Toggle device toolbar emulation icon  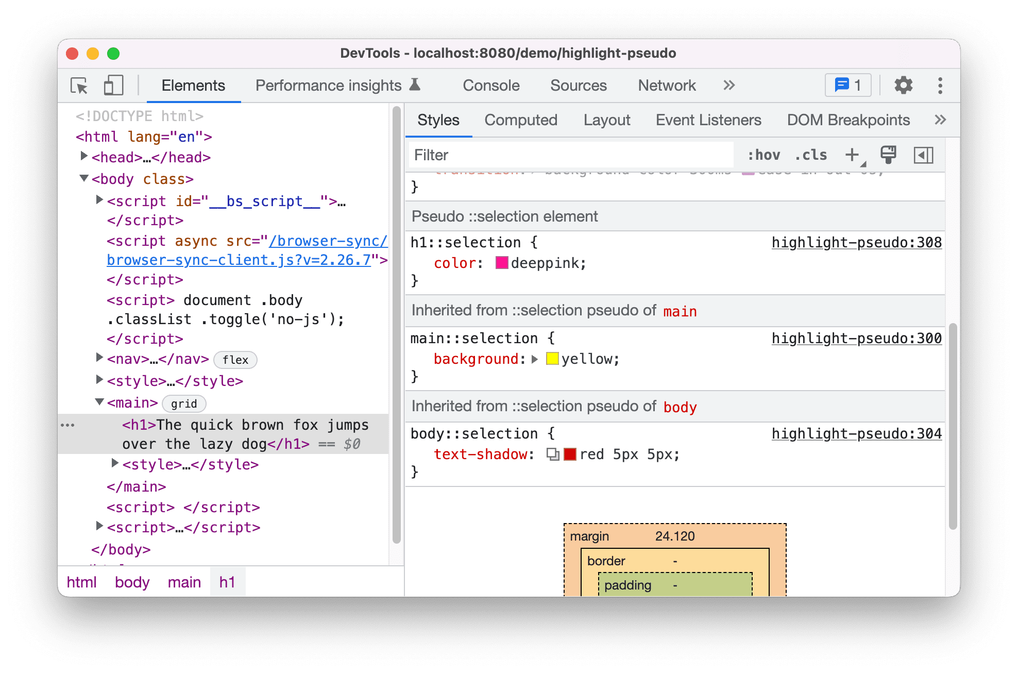click(x=110, y=85)
